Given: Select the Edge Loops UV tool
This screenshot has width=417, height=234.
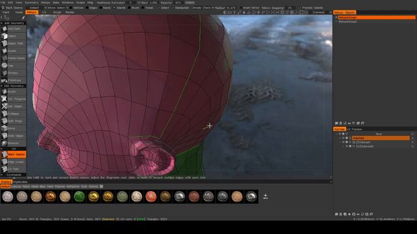Looking at the screenshot, I should [x=13, y=162].
